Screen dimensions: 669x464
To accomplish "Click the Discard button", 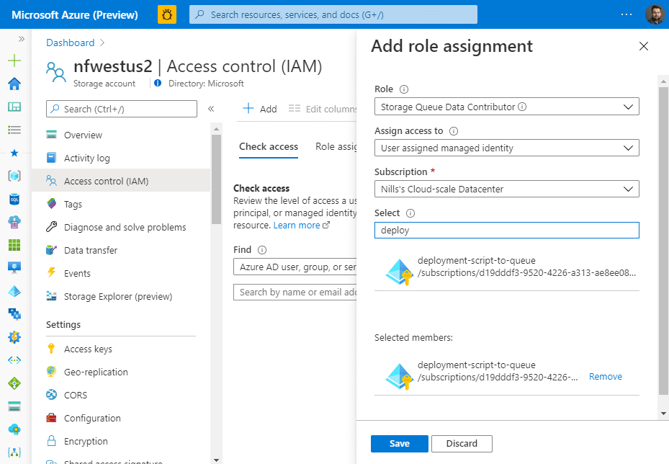I will point(462,444).
